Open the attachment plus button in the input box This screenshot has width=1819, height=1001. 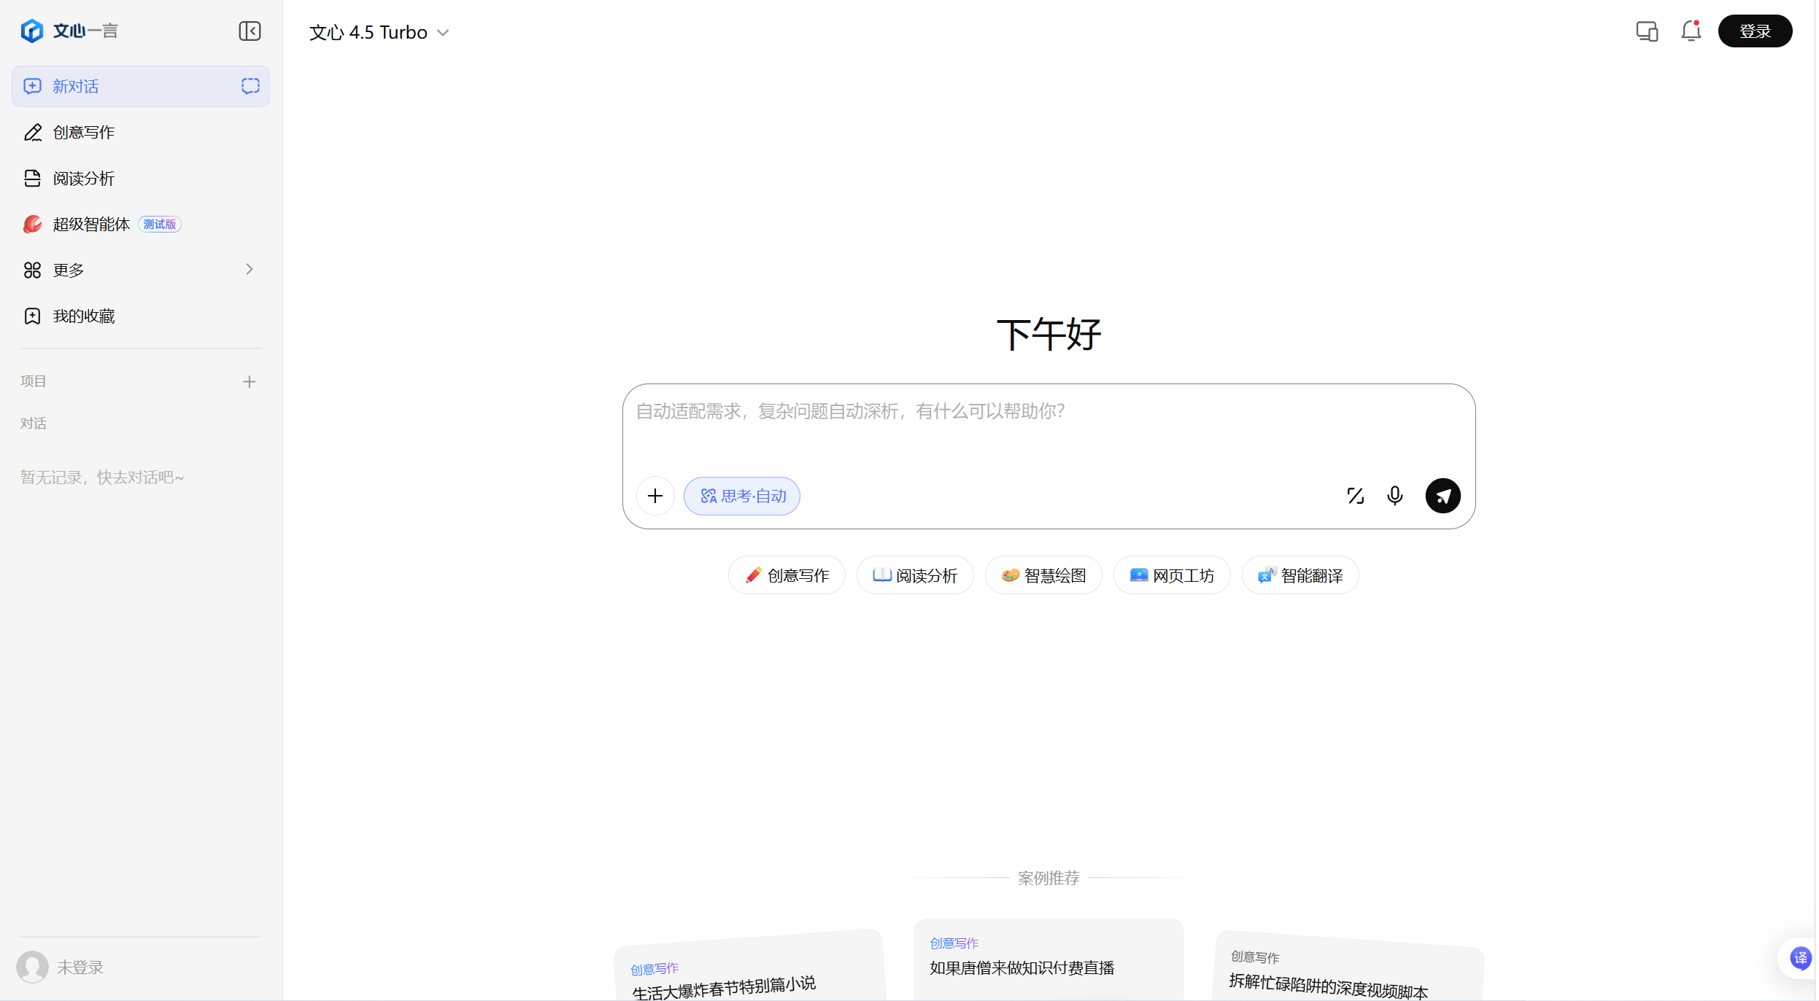click(654, 495)
